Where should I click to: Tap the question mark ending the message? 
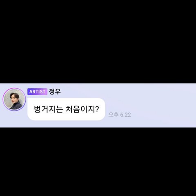pos(97,109)
